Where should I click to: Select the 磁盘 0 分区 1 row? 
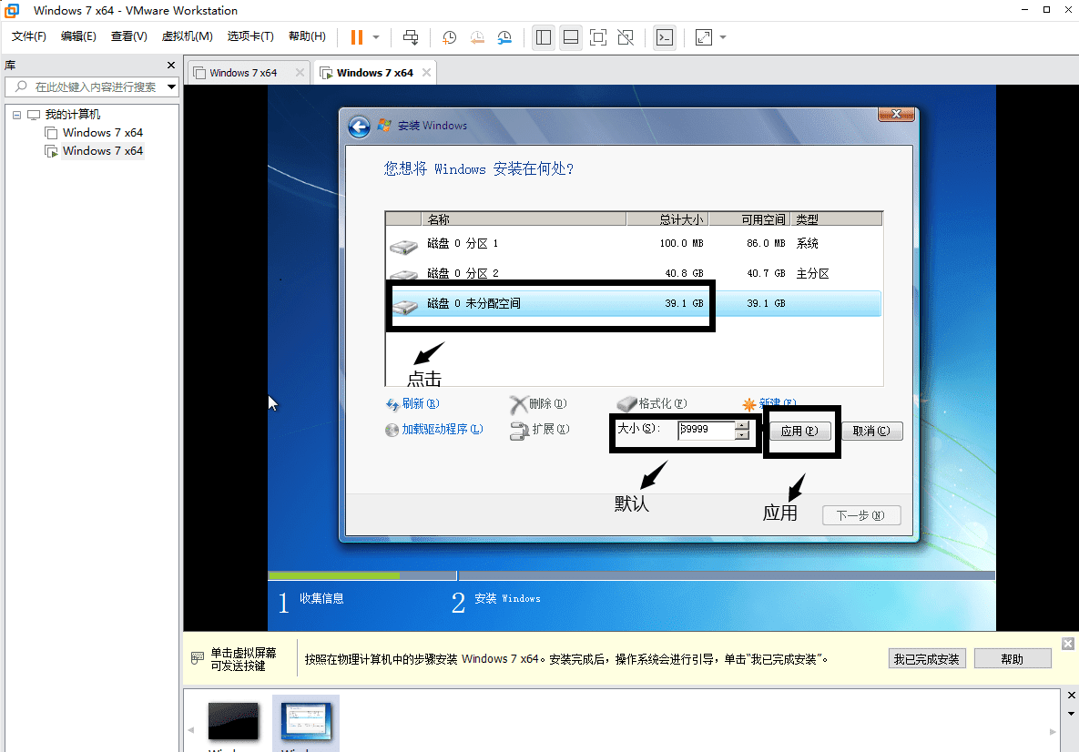(x=633, y=244)
